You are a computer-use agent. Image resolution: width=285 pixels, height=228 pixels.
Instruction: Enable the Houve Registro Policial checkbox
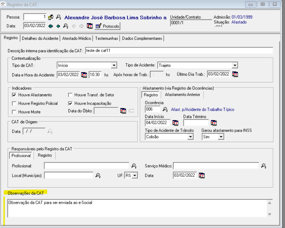(14, 103)
